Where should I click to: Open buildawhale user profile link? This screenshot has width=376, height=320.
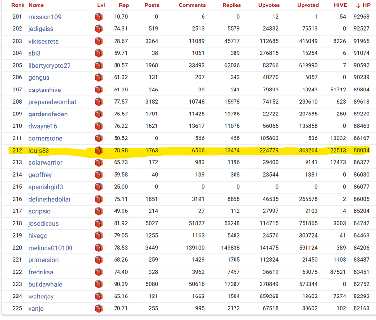[46, 284]
